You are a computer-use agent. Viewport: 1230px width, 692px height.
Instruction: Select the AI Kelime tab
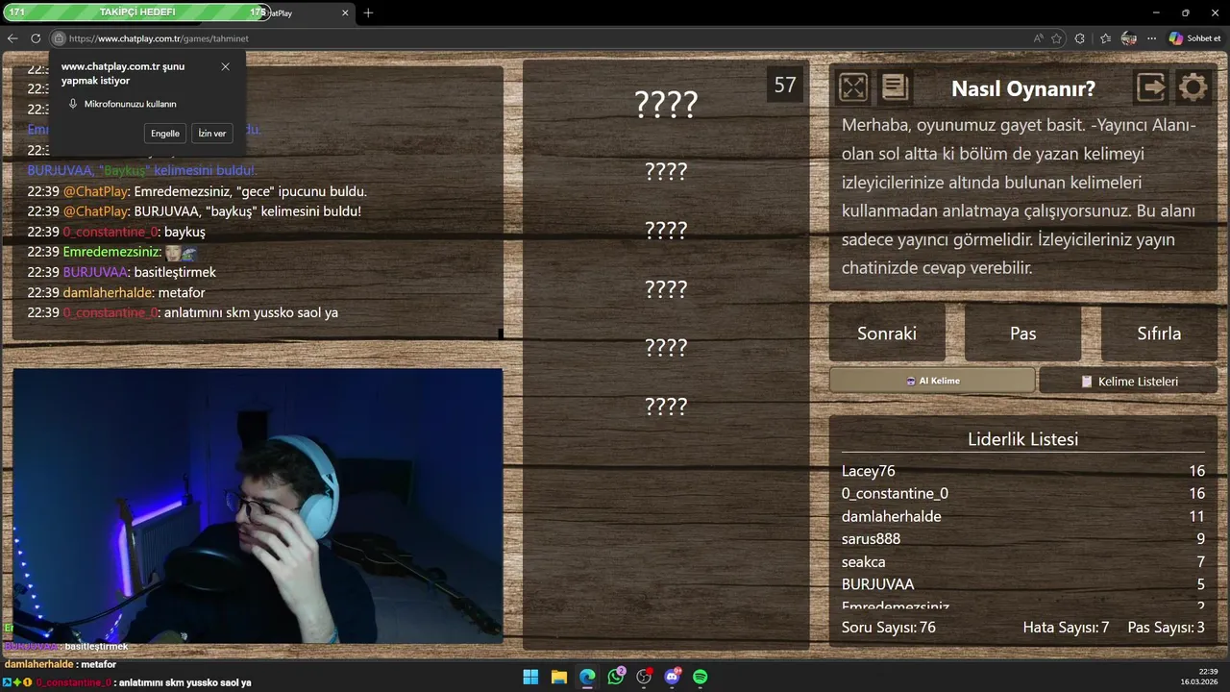(932, 381)
